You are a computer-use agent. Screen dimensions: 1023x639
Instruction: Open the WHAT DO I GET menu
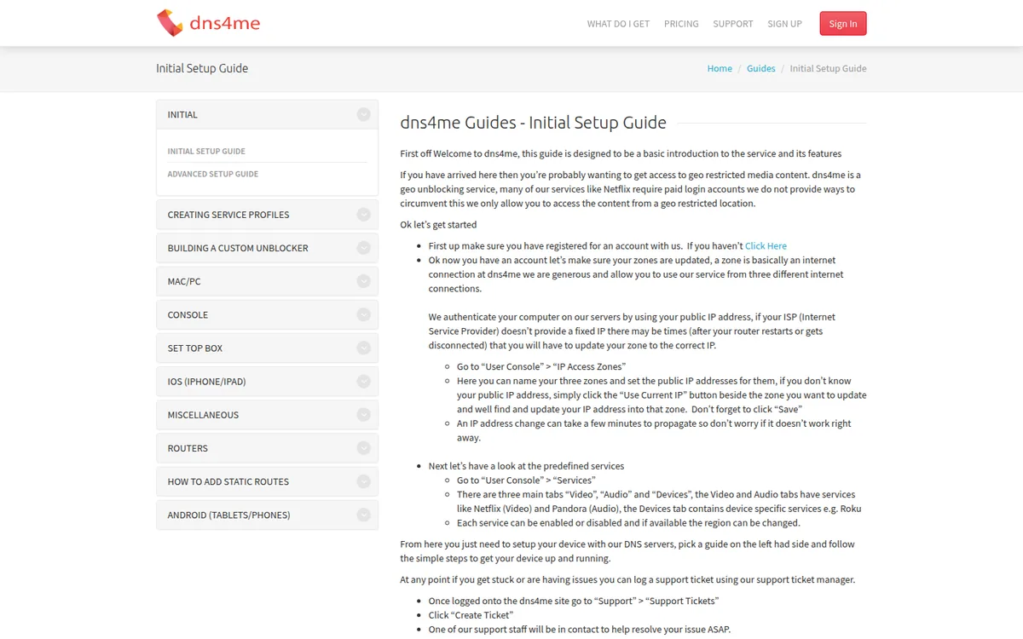pyautogui.click(x=618, y=24)
